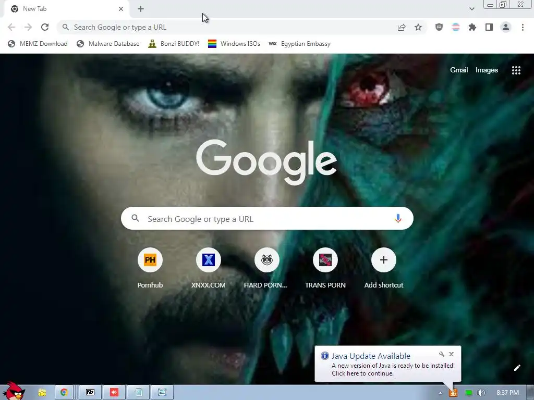Open the Bonzi BUDDY! bookmark
The height and width of the screenshot is (400, 534).
(x=174, y=44)
